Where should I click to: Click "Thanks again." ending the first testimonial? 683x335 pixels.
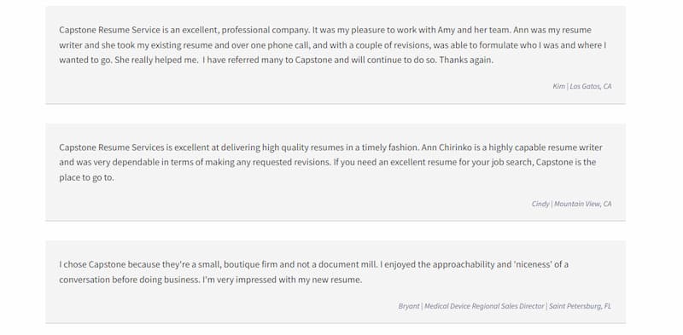pyautogui.click(x=466, y=60)
